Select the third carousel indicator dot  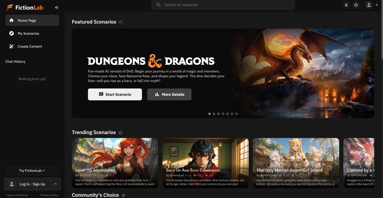click(x=218, y=114)
